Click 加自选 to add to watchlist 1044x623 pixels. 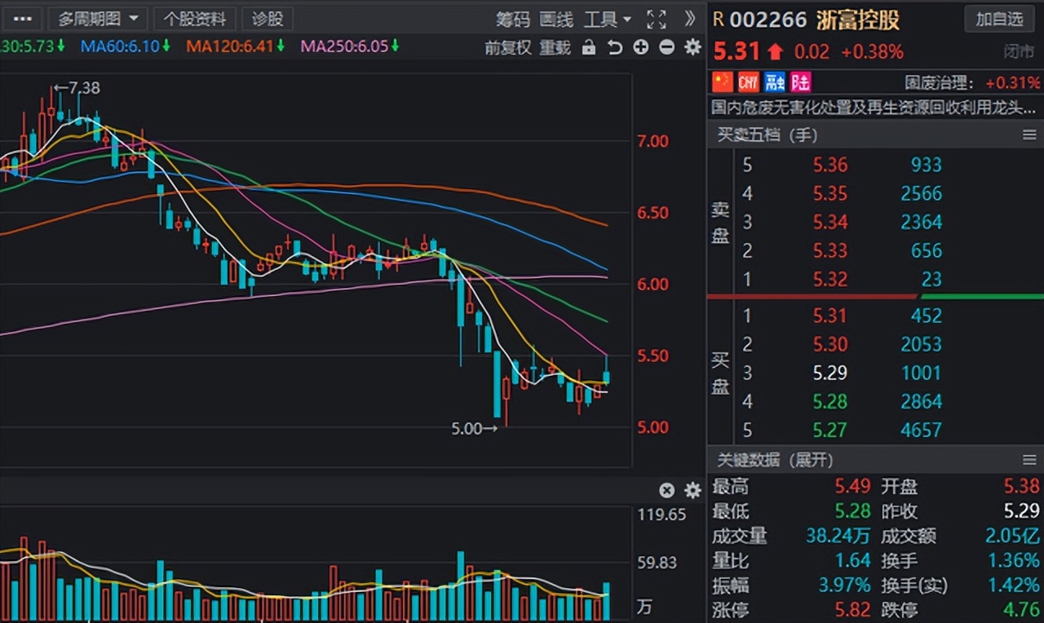click(x=999, y=19)
